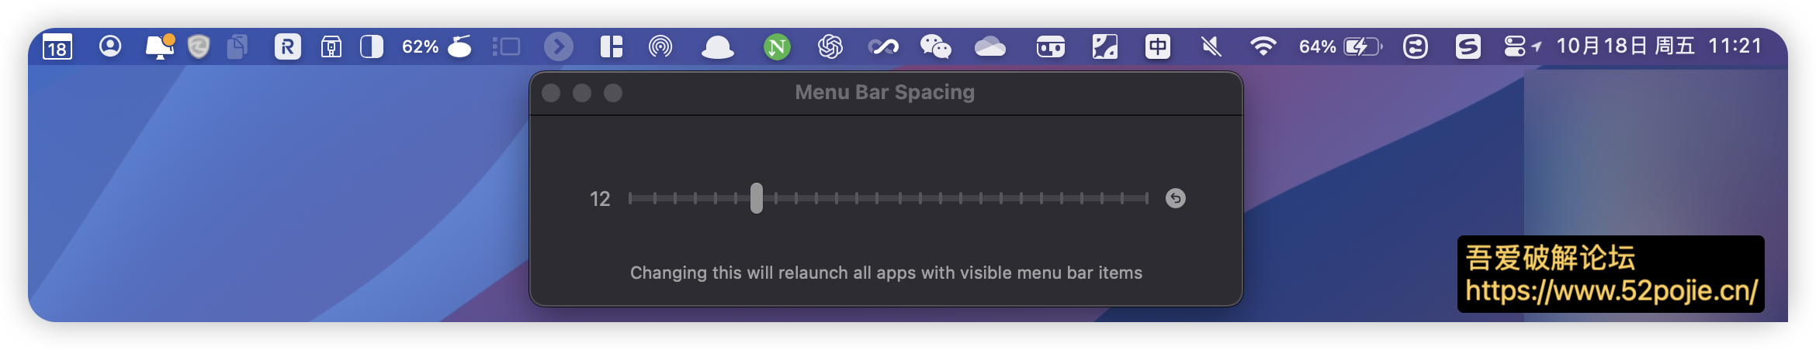
Task: Open the Wi-Fi menu dropdown
Action: (x=1263, y=47)
